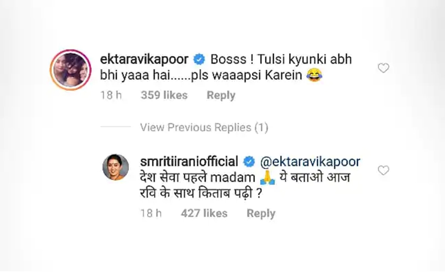
Task: Click the ektaravikapoor username
Action: [144, 60]
